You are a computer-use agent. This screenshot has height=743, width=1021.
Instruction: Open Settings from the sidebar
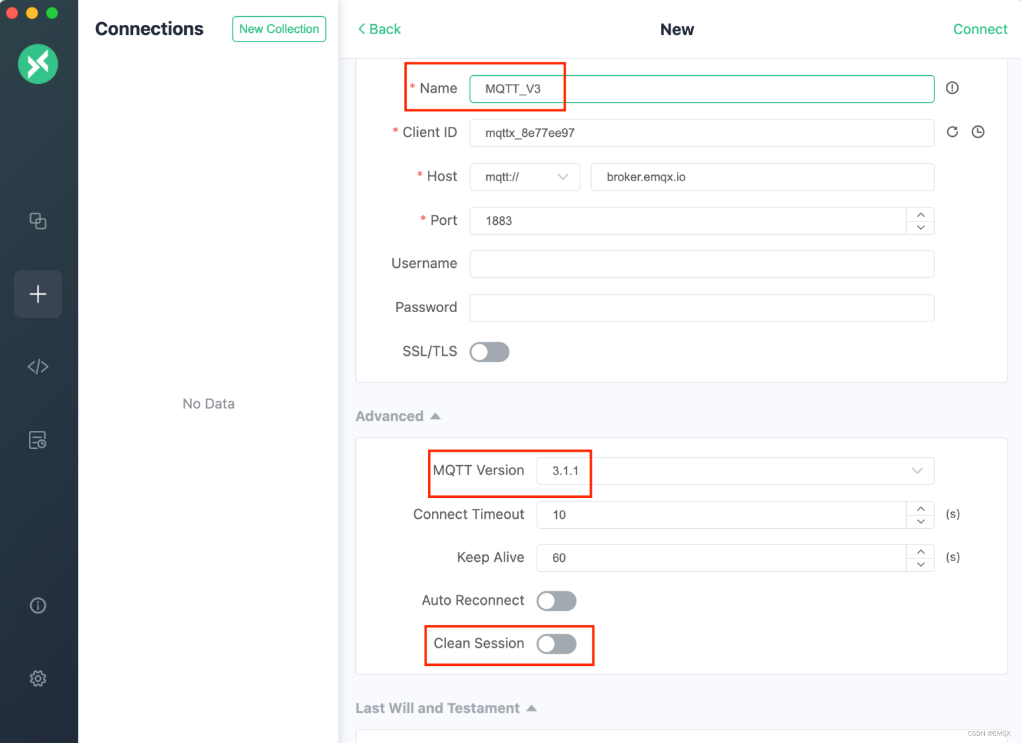point(38,678)
